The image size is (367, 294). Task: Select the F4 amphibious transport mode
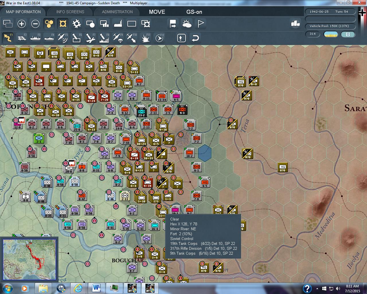tap(49, 38)
